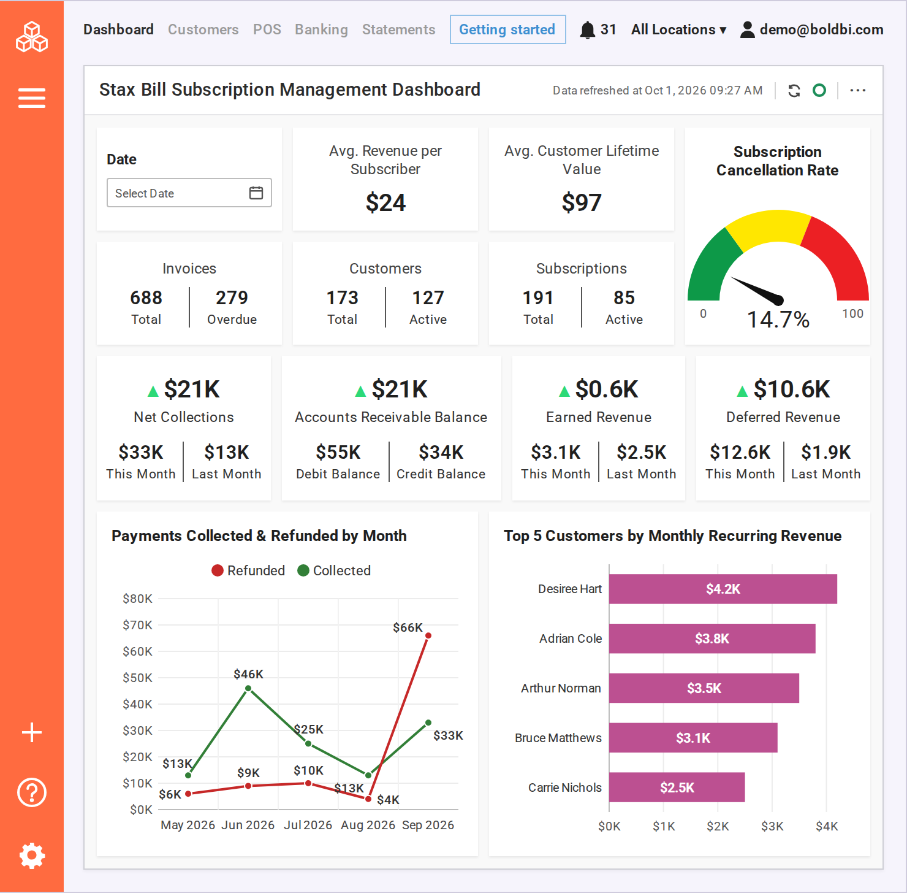Refresh dashboard data with refresh icon

point(794,91)
